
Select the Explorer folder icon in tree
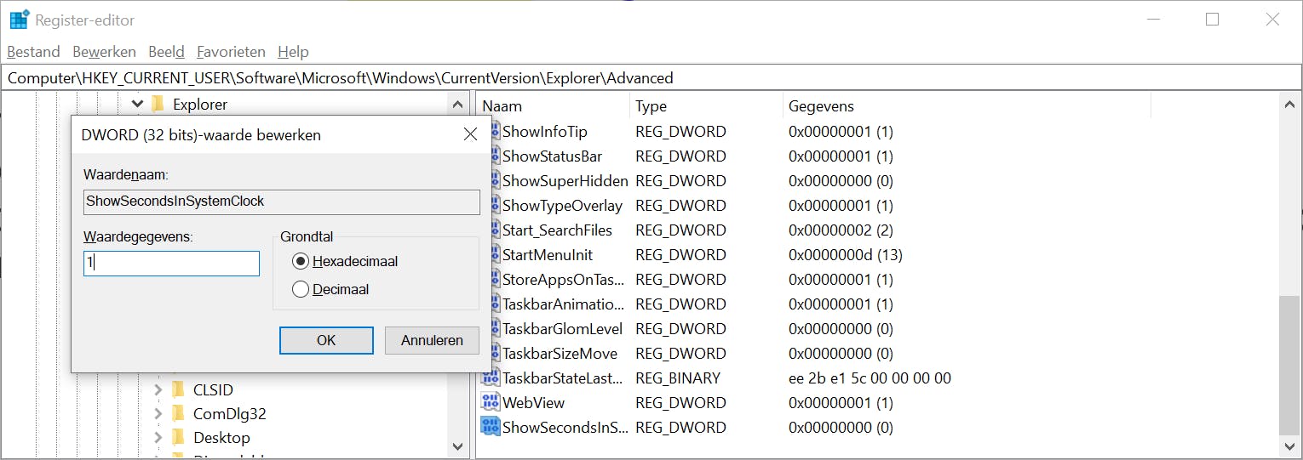(x=158, y=105)
